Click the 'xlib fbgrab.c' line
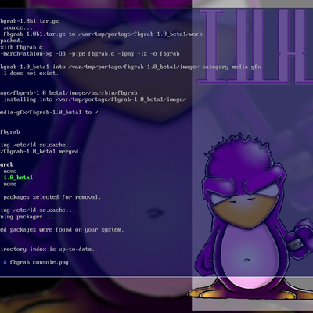The width and height of the screenshot is (313, 313). coord(21,47)
